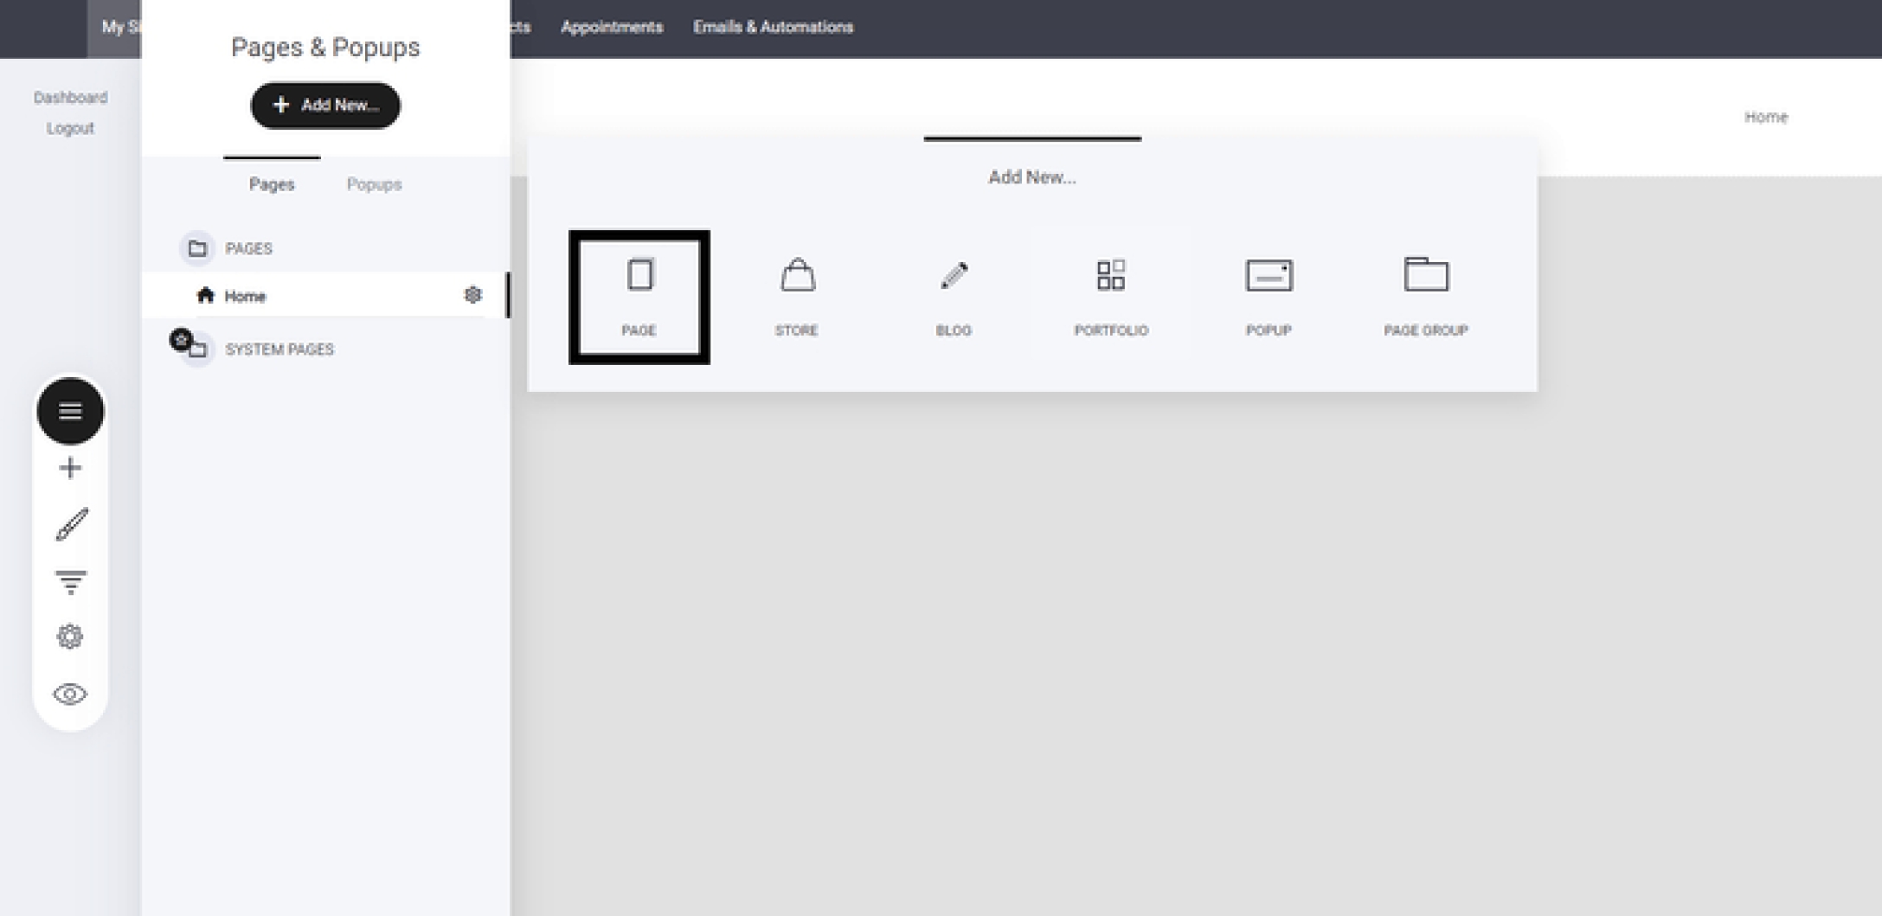Open site settings gear in left toolbar
The height and width of the screenshot is (916, 1882).
tap(70, 637)
